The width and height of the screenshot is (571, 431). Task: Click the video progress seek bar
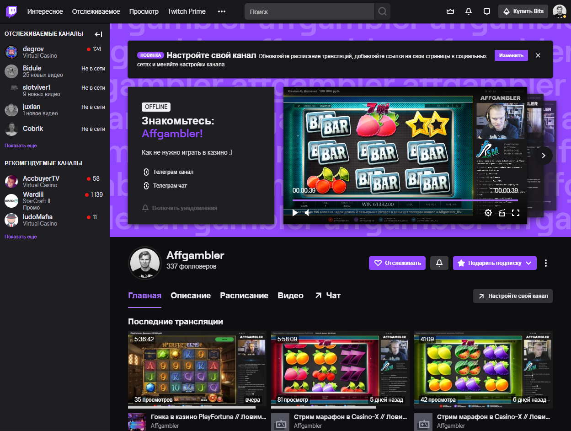[x=405, y=200]
